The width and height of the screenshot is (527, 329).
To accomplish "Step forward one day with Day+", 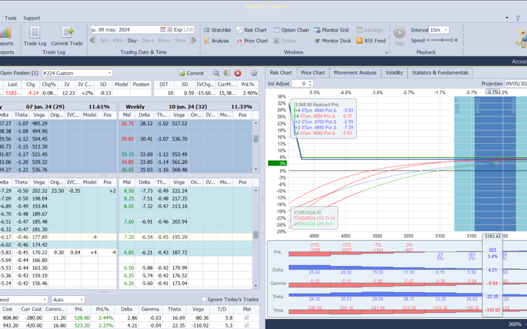I will 148,40.
